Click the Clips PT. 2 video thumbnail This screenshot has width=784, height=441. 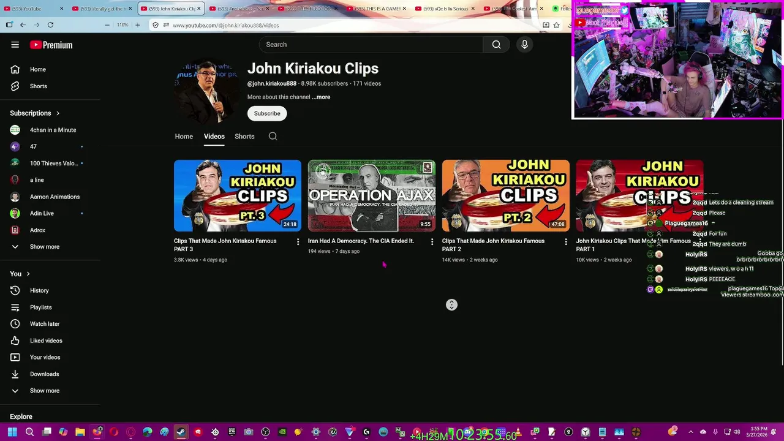coord(506,195)
